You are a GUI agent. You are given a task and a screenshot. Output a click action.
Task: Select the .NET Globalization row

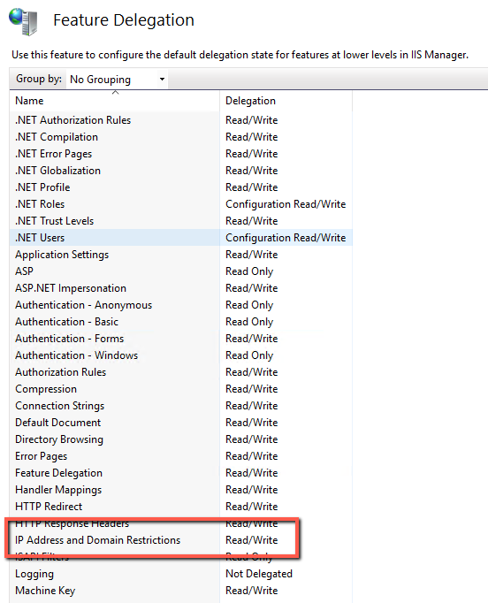click(x=180, y=171)
